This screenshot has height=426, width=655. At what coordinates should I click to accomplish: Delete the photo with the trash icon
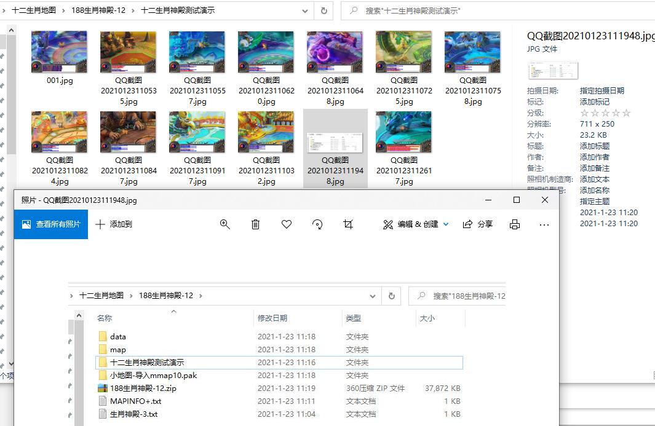[255, 224]
